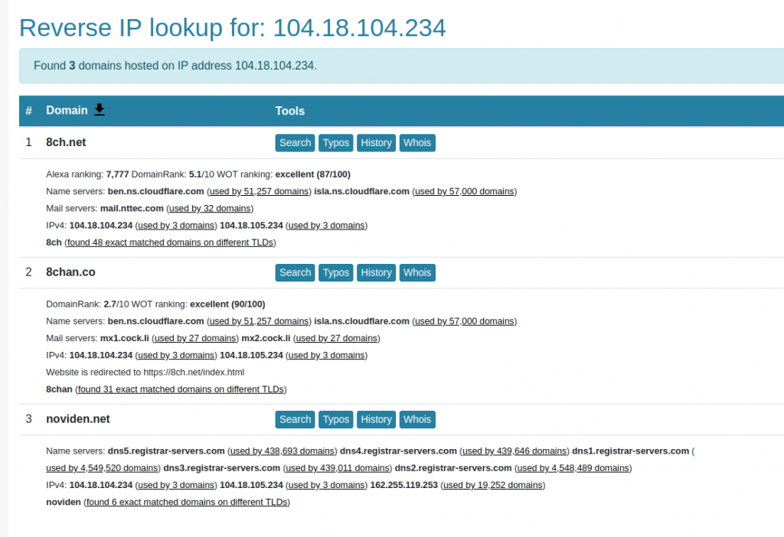Image resolution: width=784 pixels, height=537 pixels.
Task: Select 'excellent (87/100)' WOT ranking
Action: (x=313, y=174)
